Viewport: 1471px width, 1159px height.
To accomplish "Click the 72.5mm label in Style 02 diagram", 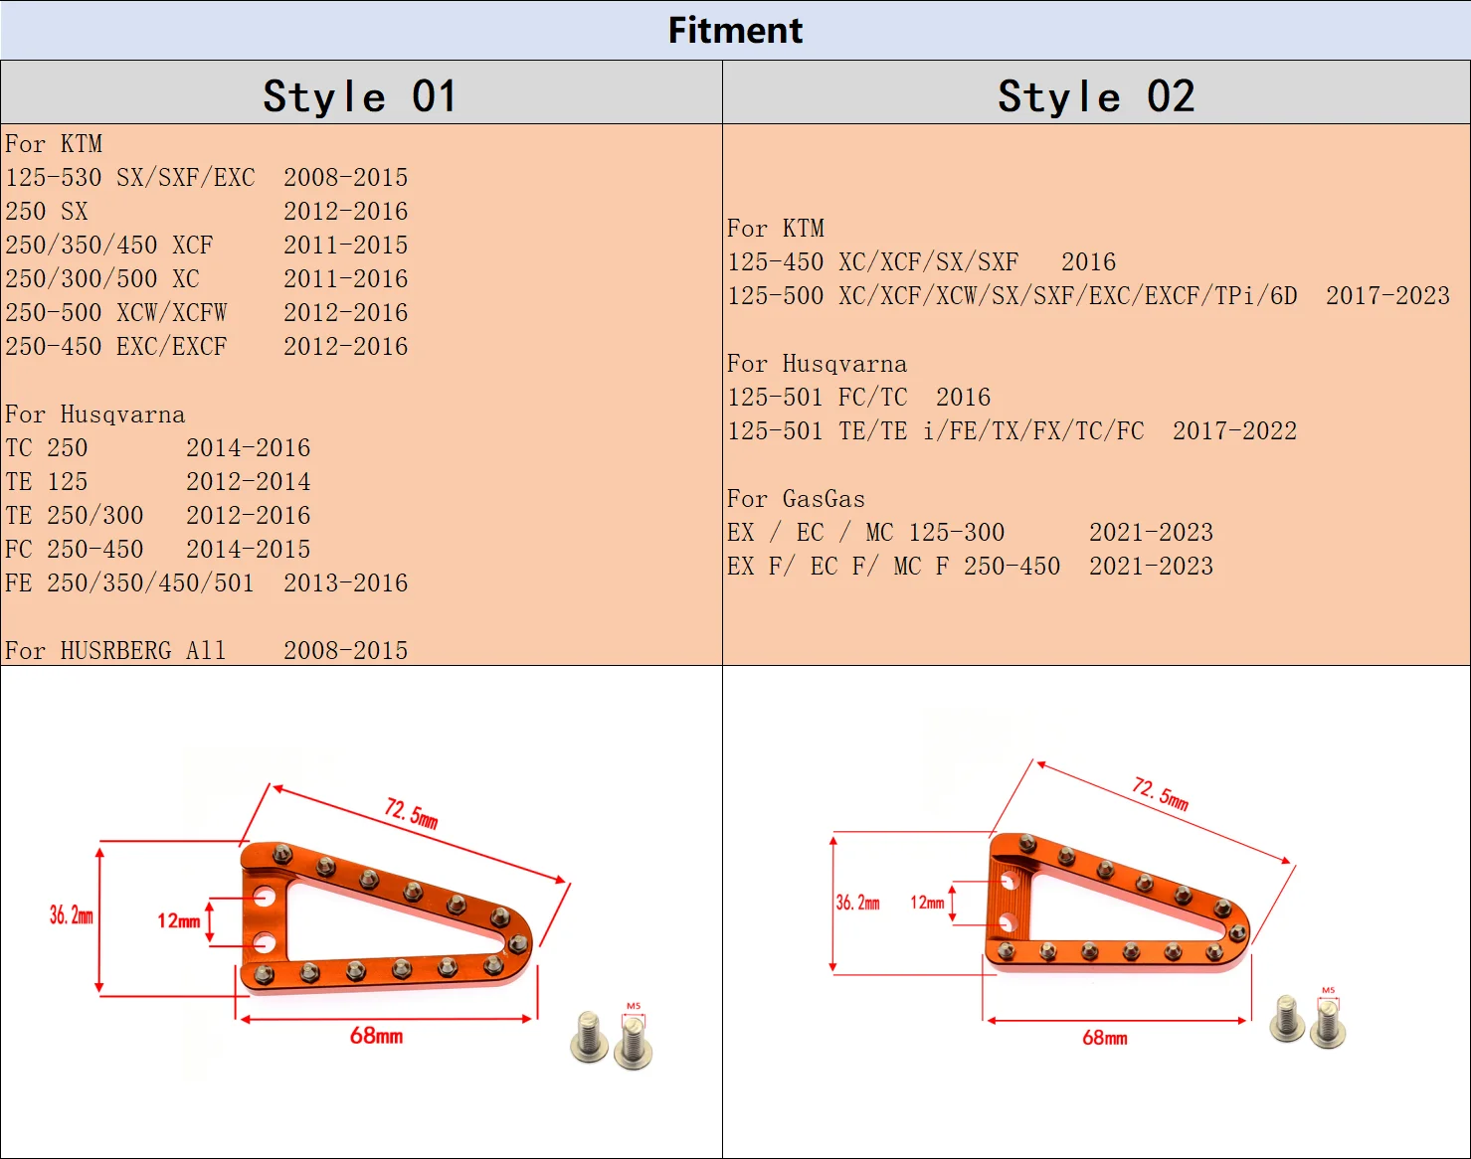I will point(1161,793).
